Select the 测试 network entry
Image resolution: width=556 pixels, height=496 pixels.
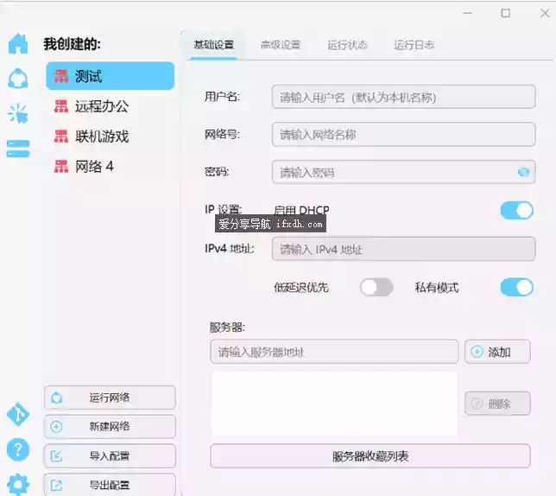coord(111,76)
